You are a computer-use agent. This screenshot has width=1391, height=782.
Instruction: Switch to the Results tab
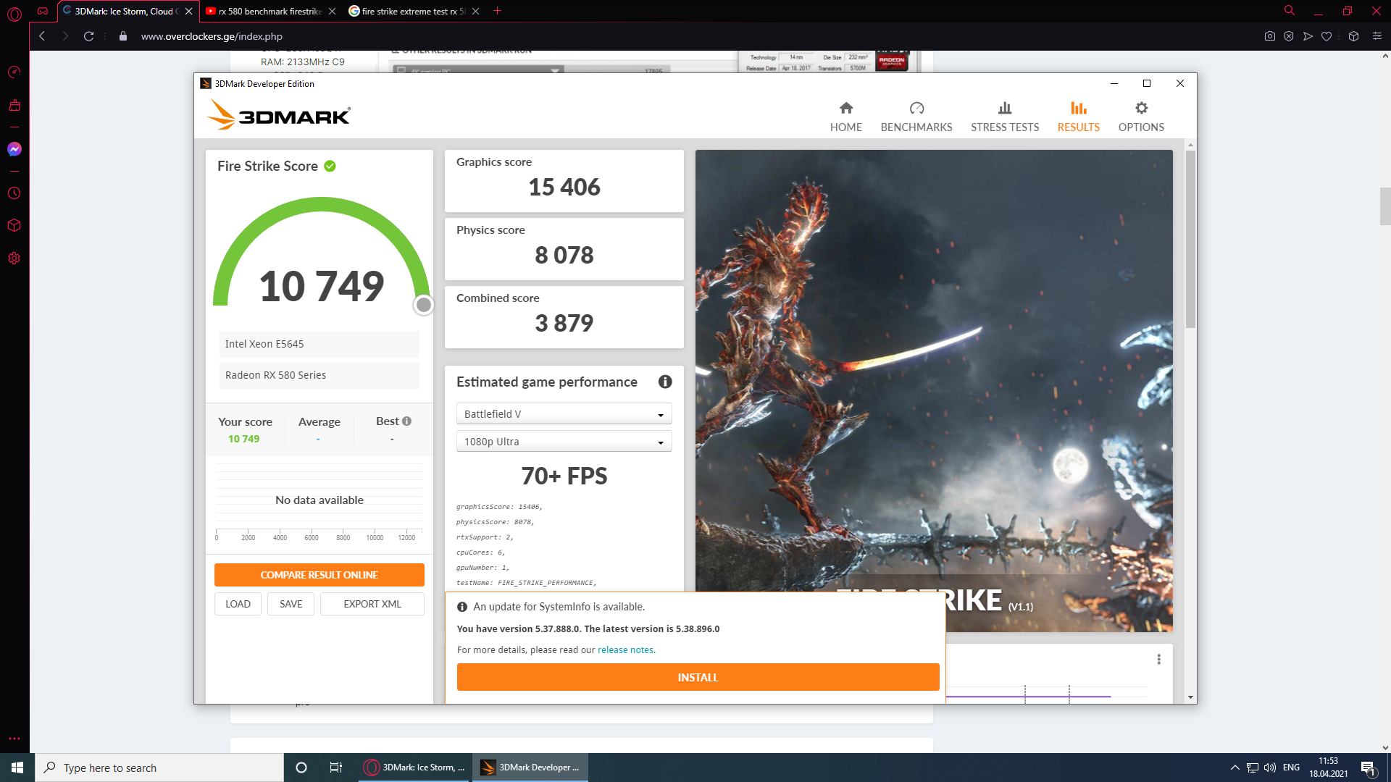[x=1078, y=117]
